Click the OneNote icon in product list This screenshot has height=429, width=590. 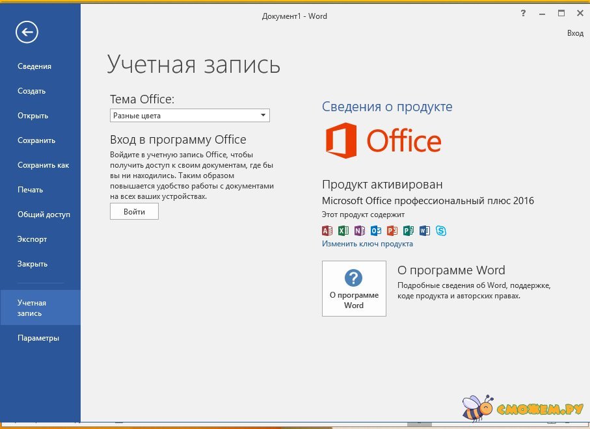point(360,230)
